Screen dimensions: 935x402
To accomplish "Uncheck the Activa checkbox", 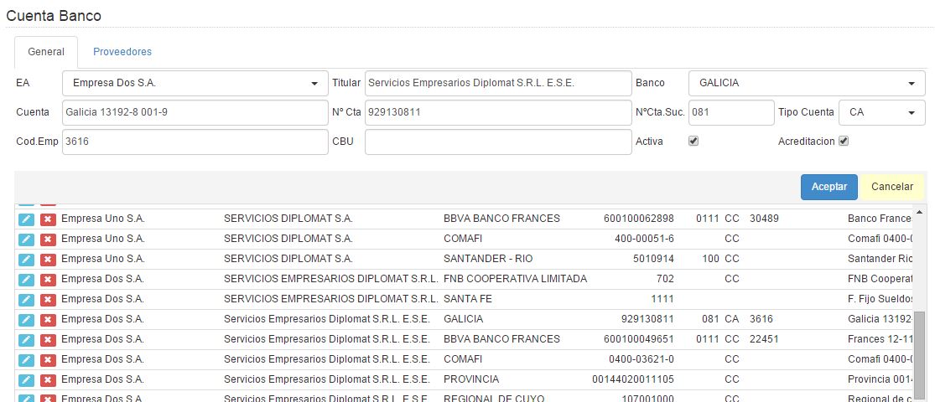I will coord(693,141).
